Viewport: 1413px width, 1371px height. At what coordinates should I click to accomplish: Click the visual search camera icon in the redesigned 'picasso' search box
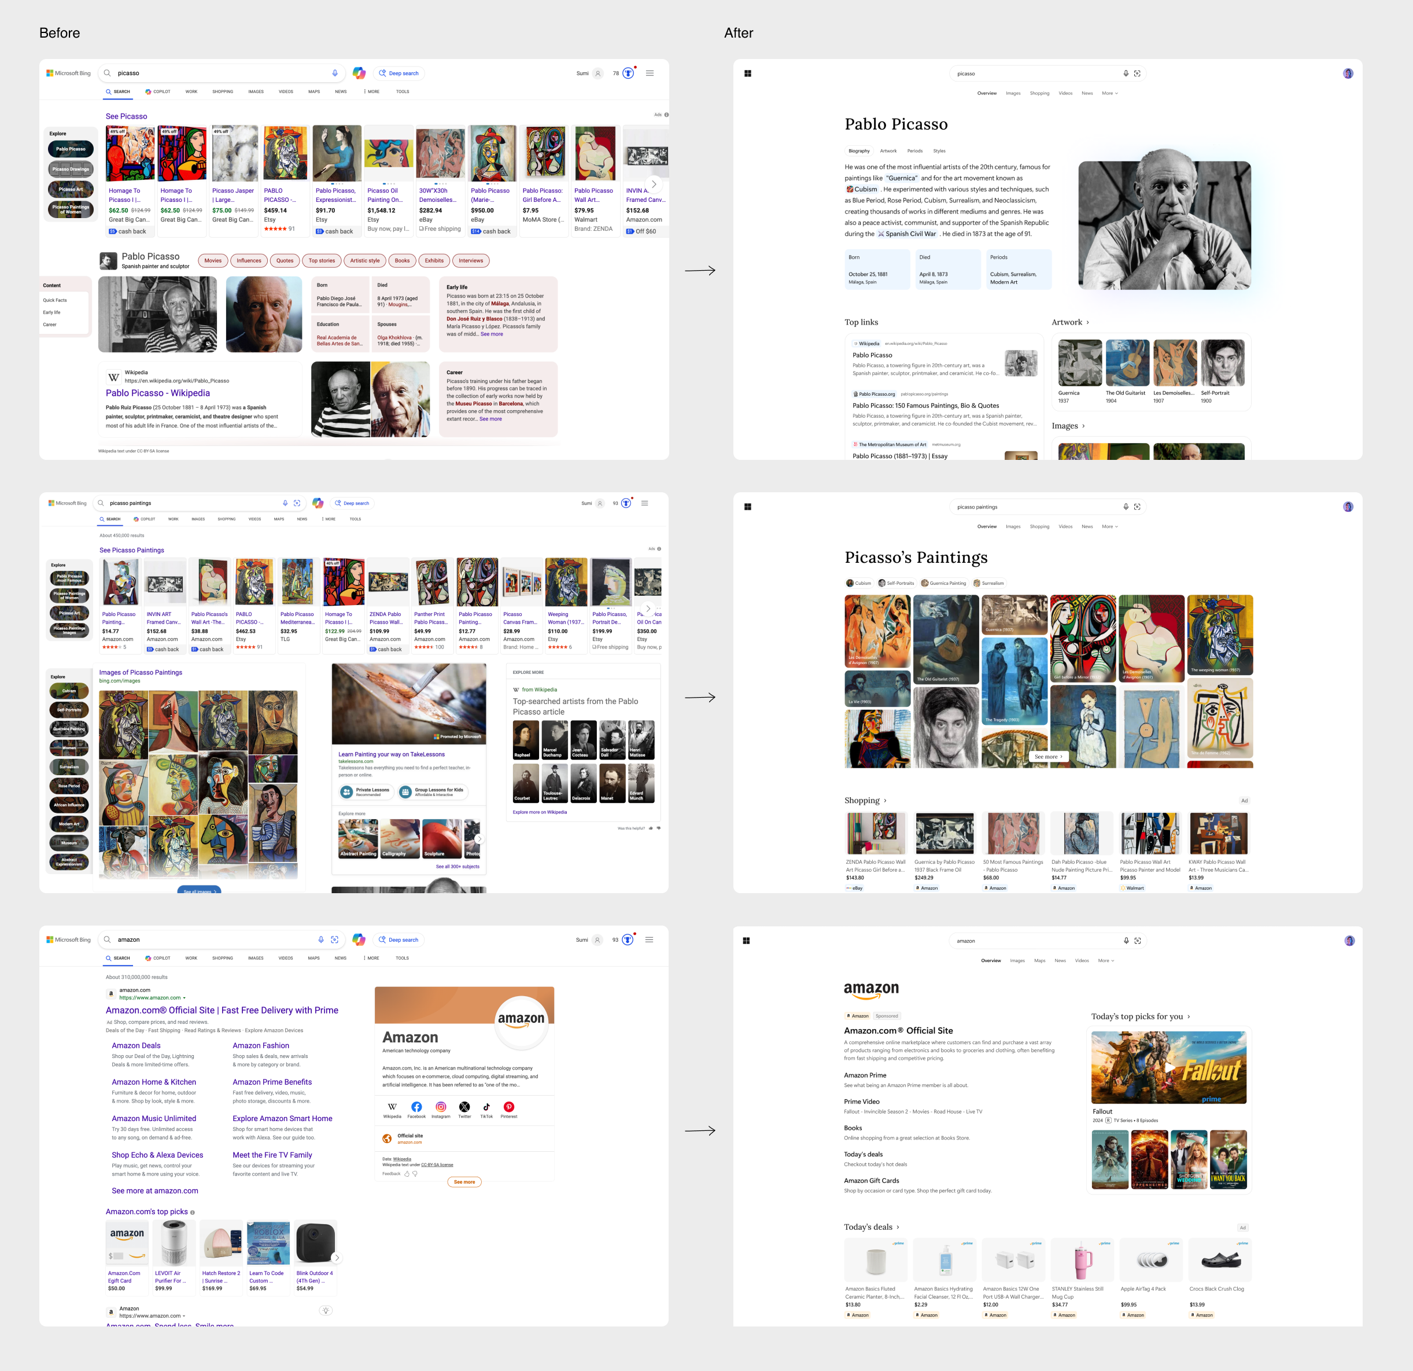point(1137,73)
